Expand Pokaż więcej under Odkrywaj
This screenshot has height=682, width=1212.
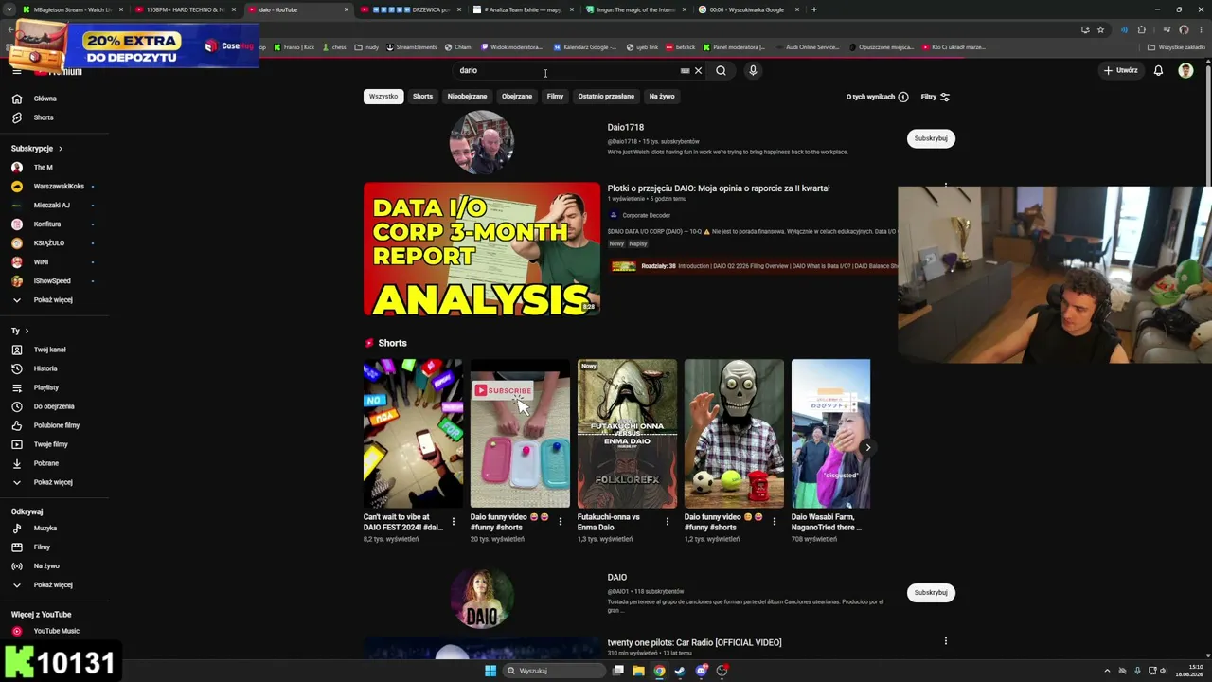(53, 584)
